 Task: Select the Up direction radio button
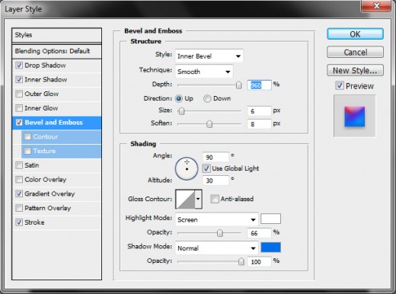click(179, 98)
